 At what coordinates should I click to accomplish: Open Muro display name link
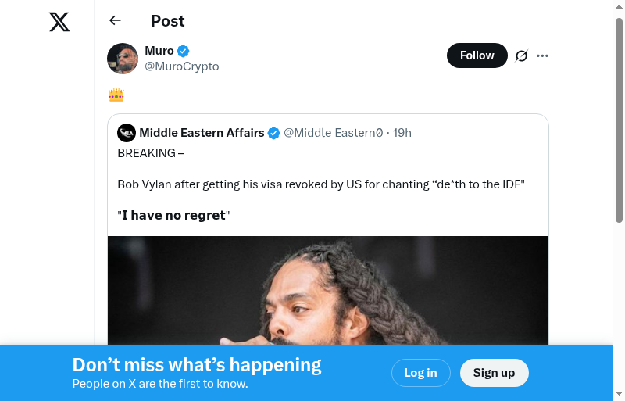point(159,51)
